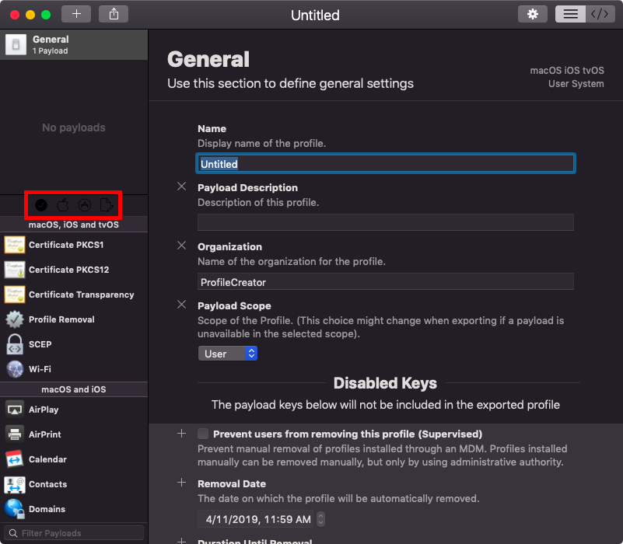The image size is (623, 544).
Task: Click the checkmark enabled-payloads filter icon
Action: click(x=40, y=204)
